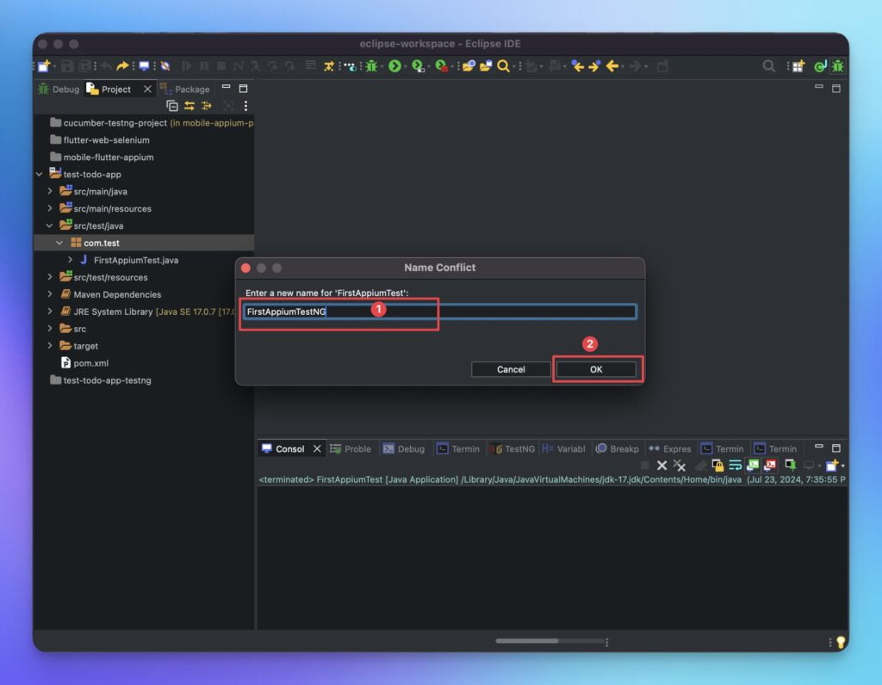882x685 pixels.
Task: Pin the Console view
Action: pos(791,466)
